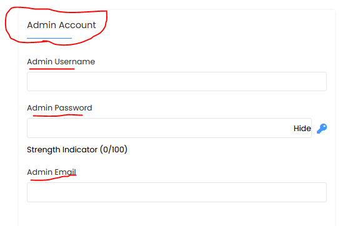Click the Admin Username label
This screenshot has height=226, width=345.
pos(61,62)
